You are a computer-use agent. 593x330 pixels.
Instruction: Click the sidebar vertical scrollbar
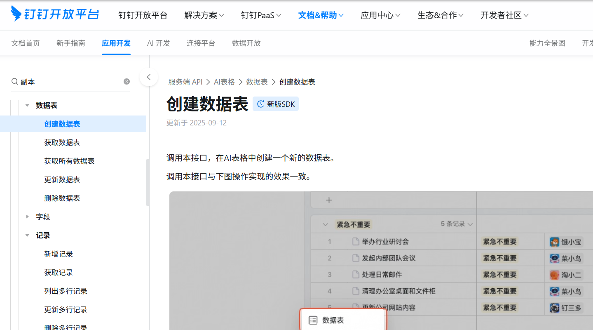tap(148, 182)
